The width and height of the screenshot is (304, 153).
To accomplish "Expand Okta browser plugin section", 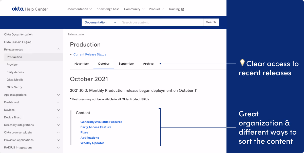I will pyautogui.click(x=59, y=133).
